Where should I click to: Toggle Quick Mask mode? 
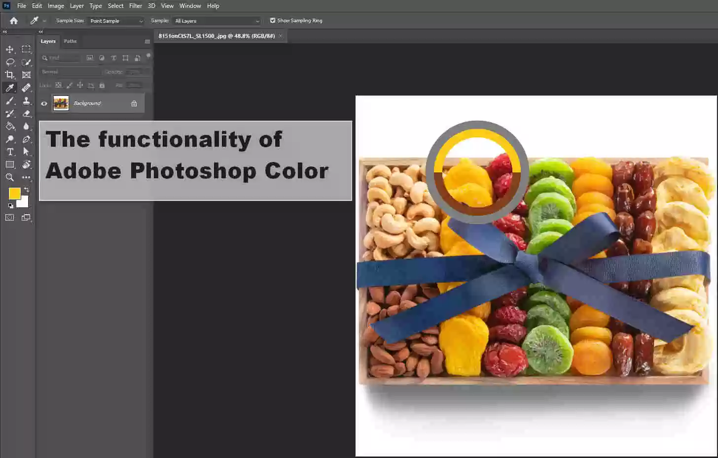9,217
